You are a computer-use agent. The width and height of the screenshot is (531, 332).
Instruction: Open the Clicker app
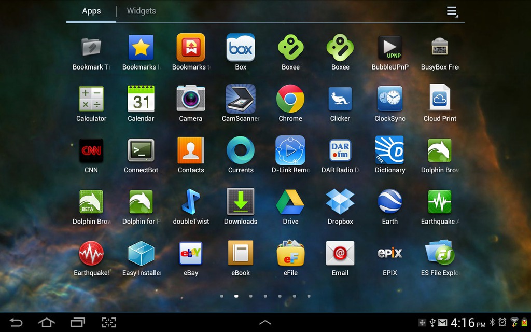coord(340,99)
